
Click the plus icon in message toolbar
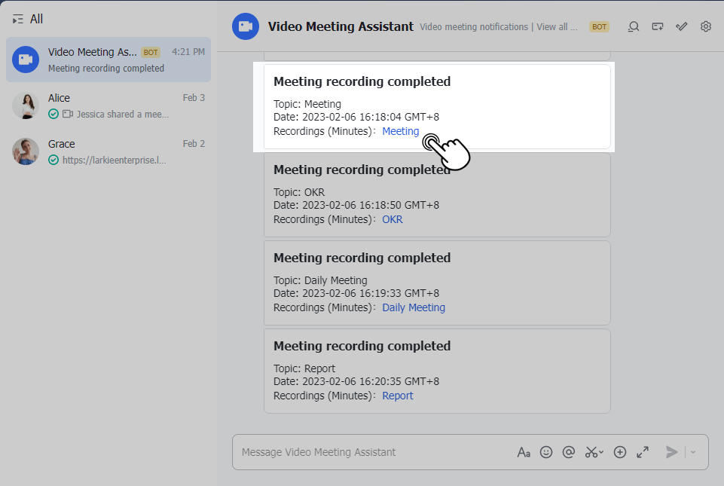620,452
